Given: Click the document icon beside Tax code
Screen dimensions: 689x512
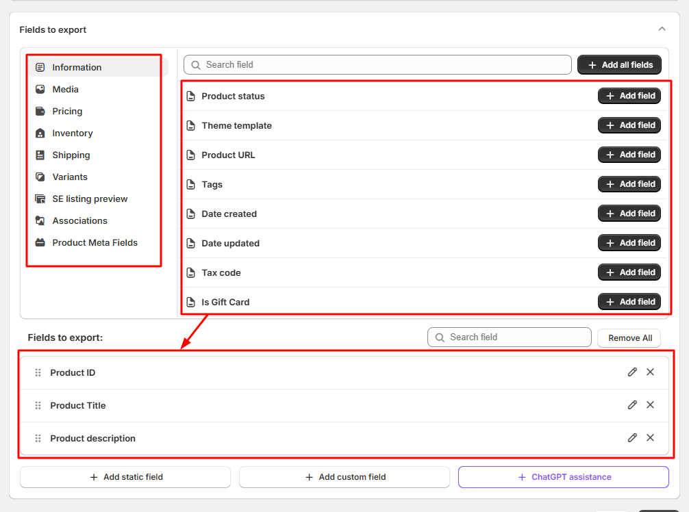Looking at the screenshot, I should pyautogui.click(x=190, y=272).
